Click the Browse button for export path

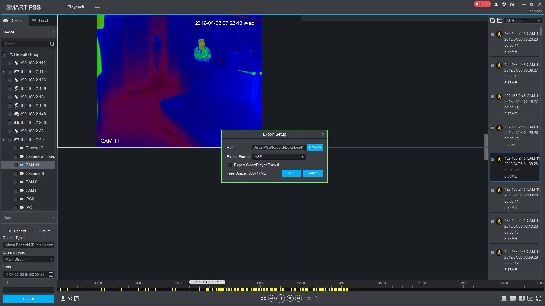click(x=315, y=147)
